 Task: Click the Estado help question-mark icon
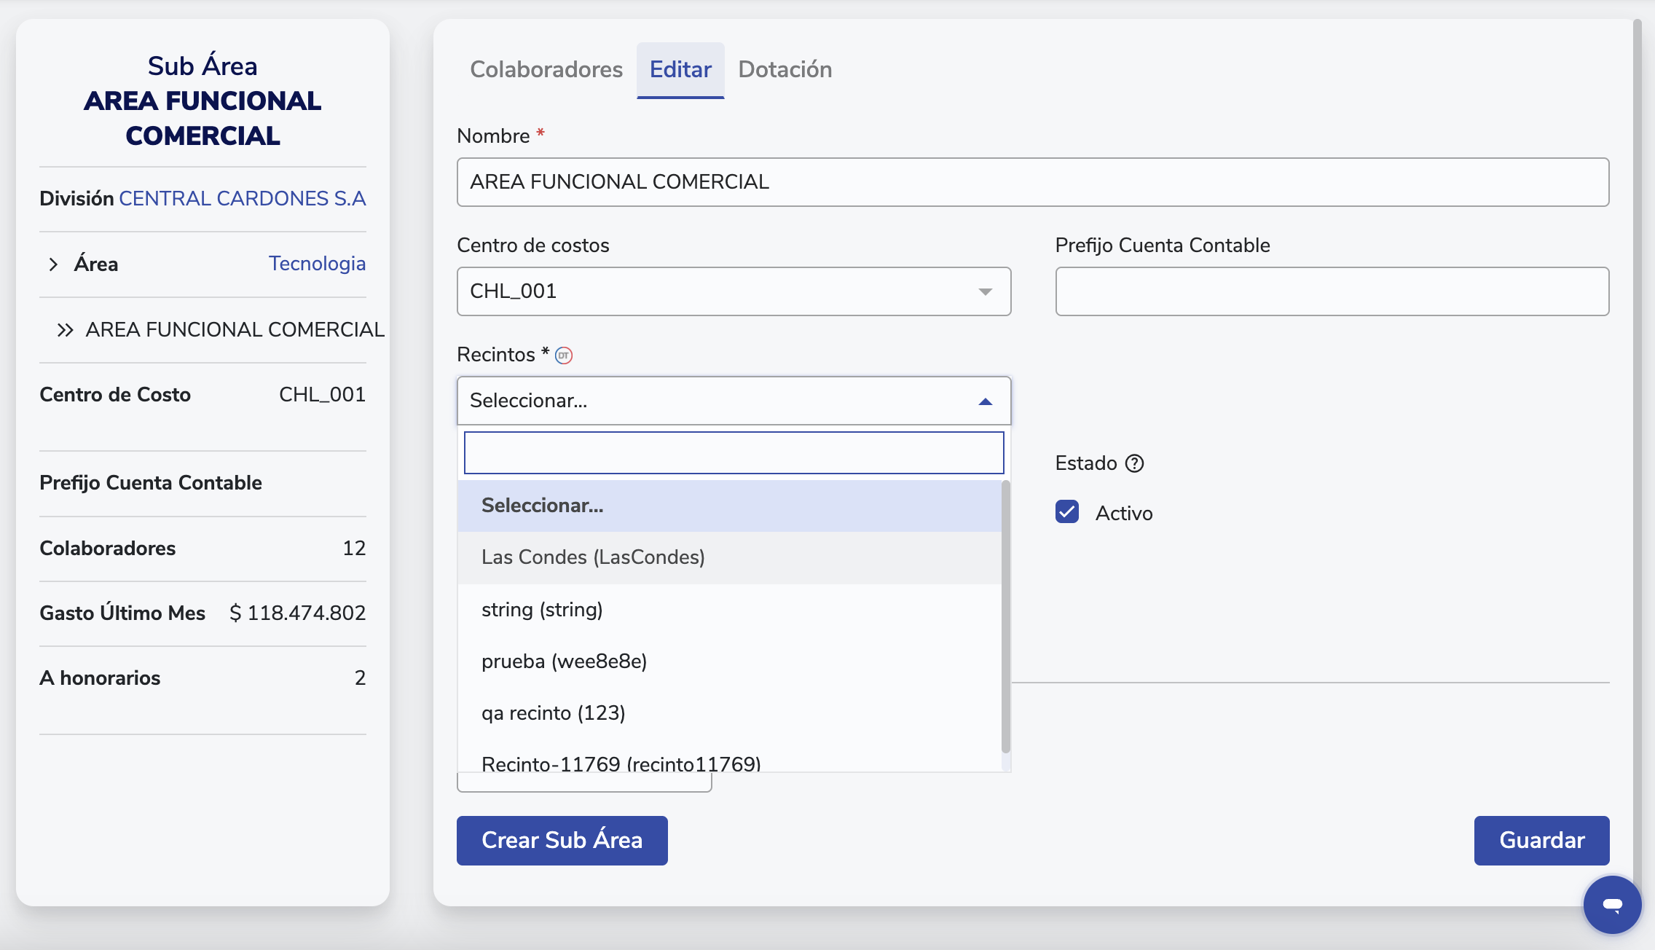tap(1135, 463)
